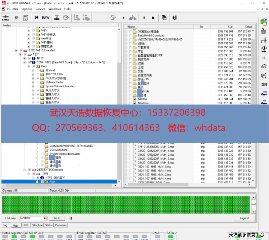Expand the 00-沃尔沃字体包 folder
The height and width of the screenshot is (240, 269).
tap(33, 78)
